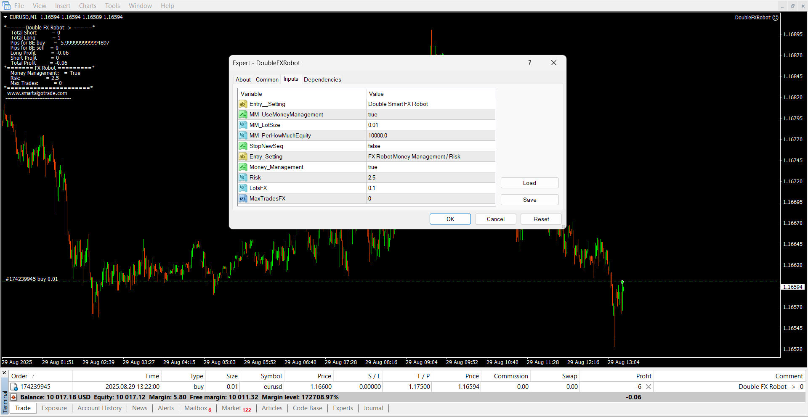Screen dimensions: 808x417
Task: Click the StopNewSeq boolean type icon
Action: coord(243,146)
